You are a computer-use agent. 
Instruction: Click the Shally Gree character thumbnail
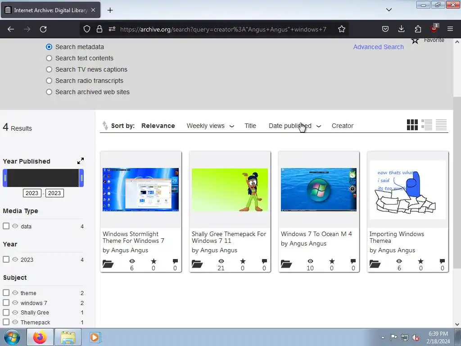pyautogui.click(x=230, y=190)
